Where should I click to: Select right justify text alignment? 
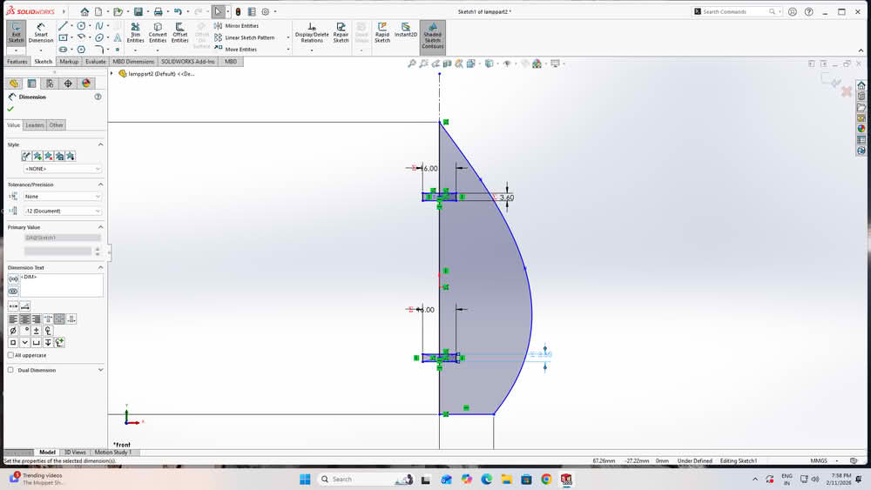36,319
